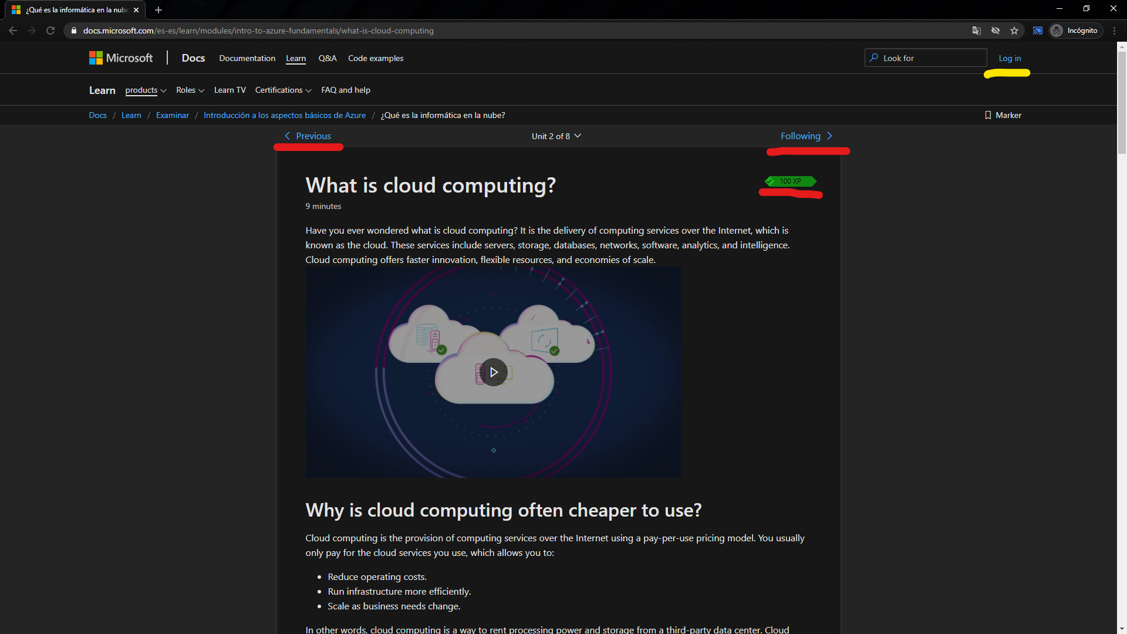Click the blocked third-party cookies eye icon
The image size is (1127, 634).
(x=996, y=31)
